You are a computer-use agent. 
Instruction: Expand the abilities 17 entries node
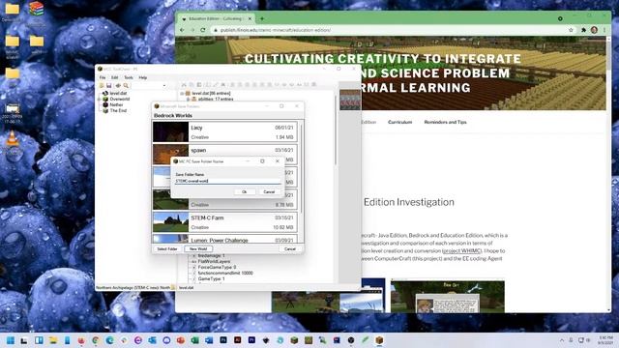click(x=189, y=99)
